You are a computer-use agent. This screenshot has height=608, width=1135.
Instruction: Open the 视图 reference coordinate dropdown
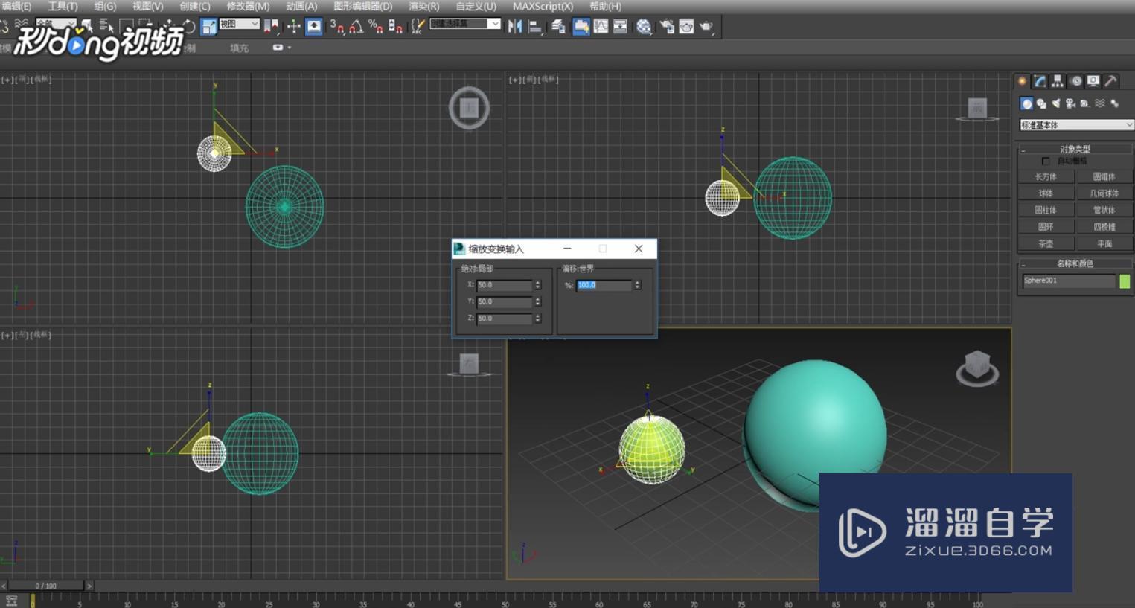click(239, 25)
